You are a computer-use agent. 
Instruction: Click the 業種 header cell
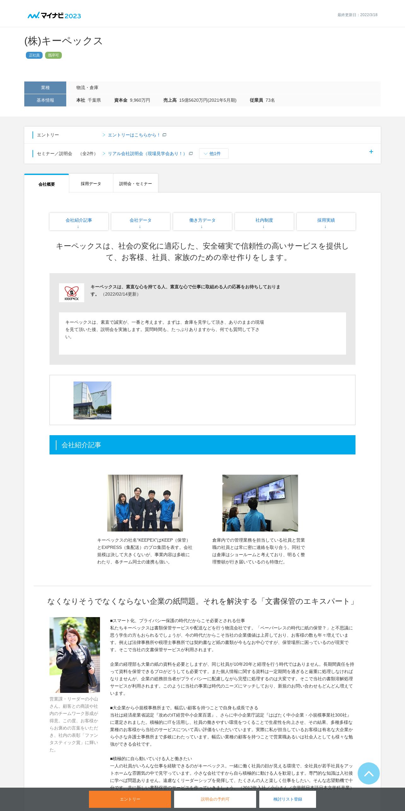45,87
